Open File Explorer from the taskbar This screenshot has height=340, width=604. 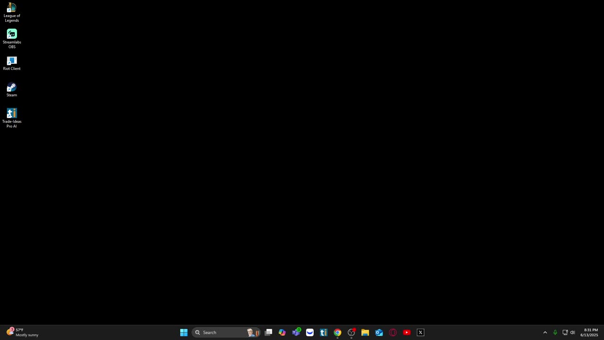[x=365, y=332]
